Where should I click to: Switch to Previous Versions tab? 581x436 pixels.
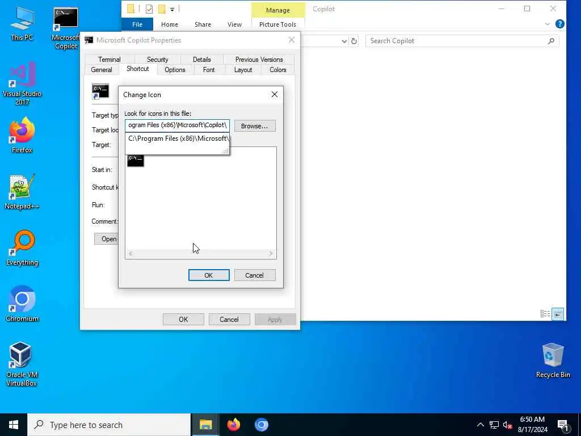[259, 59]
